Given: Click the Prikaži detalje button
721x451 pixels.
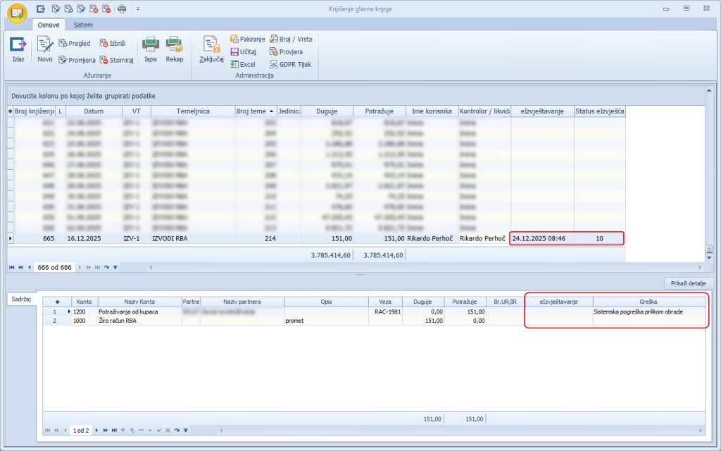Looking at the screenshot, I should pyautogui.click(x=689, y=283).
